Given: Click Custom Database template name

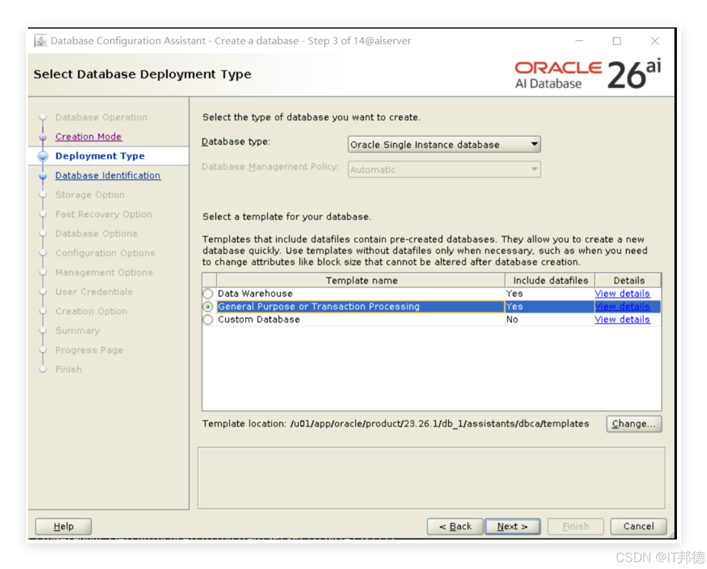Looking at the screenshot, I should click(259, 319).
